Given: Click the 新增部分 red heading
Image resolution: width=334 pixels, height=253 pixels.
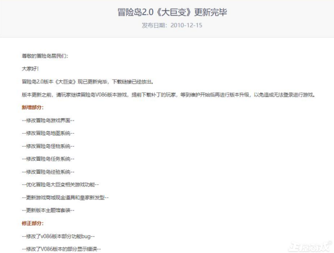Looking at the screenshot, I should 33,108.
